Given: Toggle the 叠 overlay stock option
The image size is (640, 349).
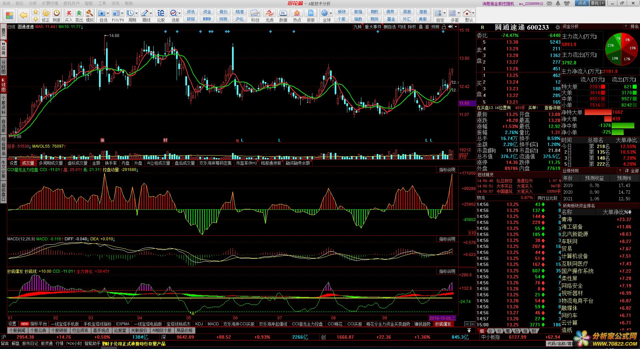Looking at the screenshot, I should click(x=421, y=27).
